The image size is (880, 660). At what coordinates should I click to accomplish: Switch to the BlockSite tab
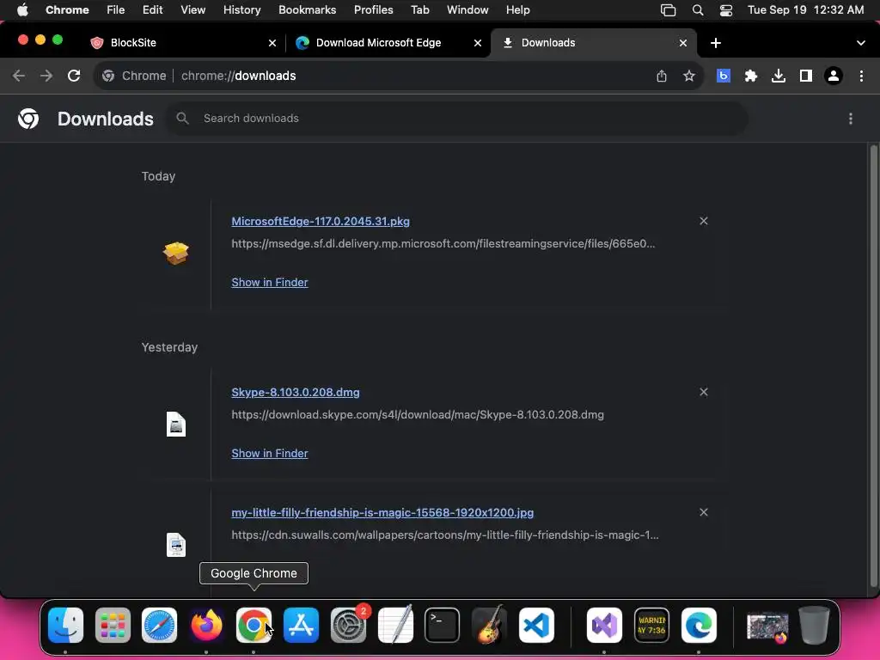coord(183,43)
